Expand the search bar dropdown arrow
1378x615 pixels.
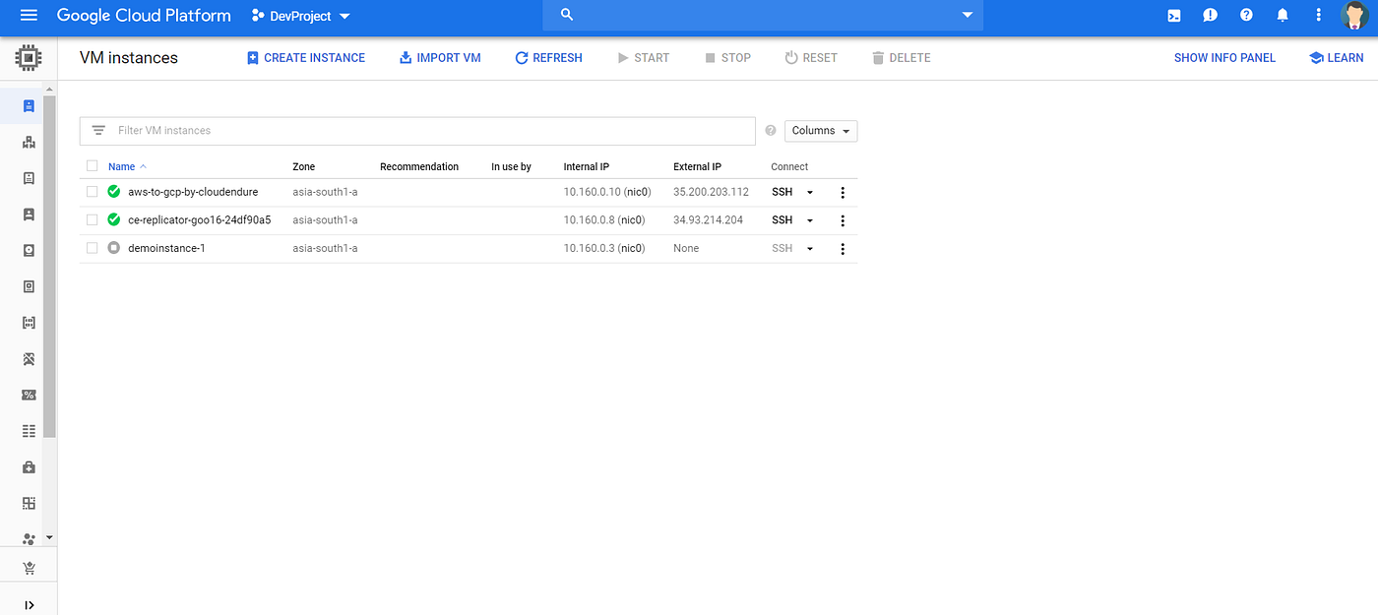point(967,16)
